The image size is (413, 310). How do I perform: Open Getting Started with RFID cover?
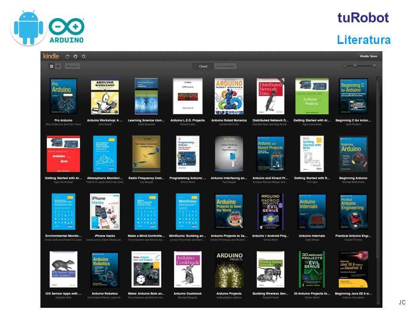312,154
